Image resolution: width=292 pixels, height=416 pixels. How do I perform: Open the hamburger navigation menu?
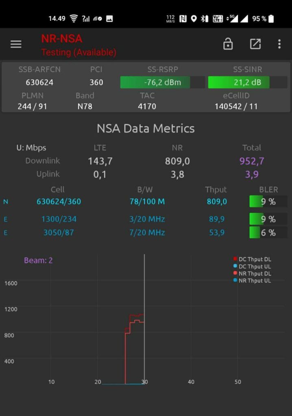pos(16,44)
